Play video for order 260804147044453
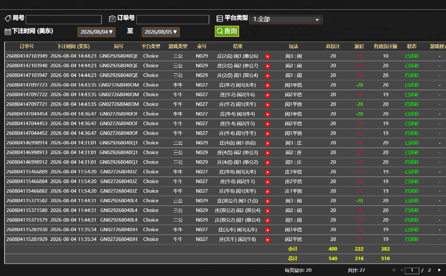 click(268, 124)
